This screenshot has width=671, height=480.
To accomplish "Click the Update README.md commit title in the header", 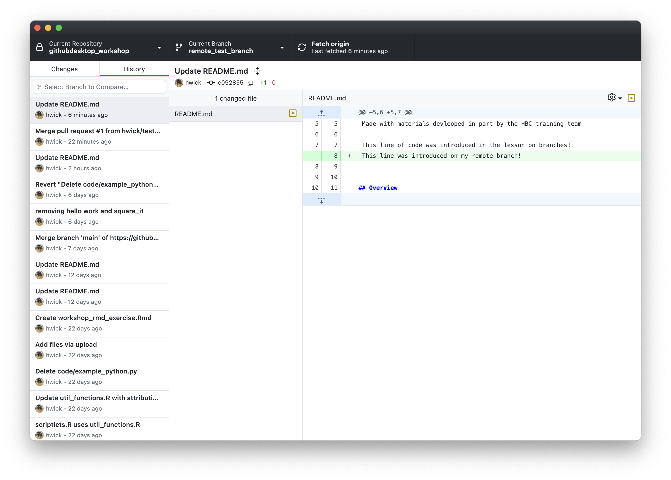I will (x=211, y=71).
